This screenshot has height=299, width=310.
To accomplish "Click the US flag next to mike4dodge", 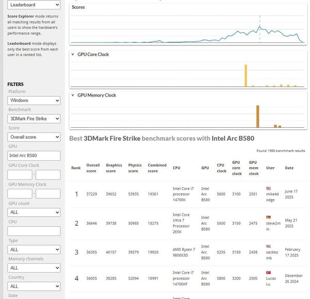I will (x=268, y=188).
